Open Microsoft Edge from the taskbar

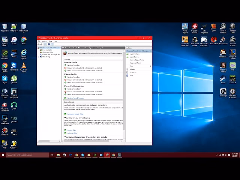click(70, 155)
